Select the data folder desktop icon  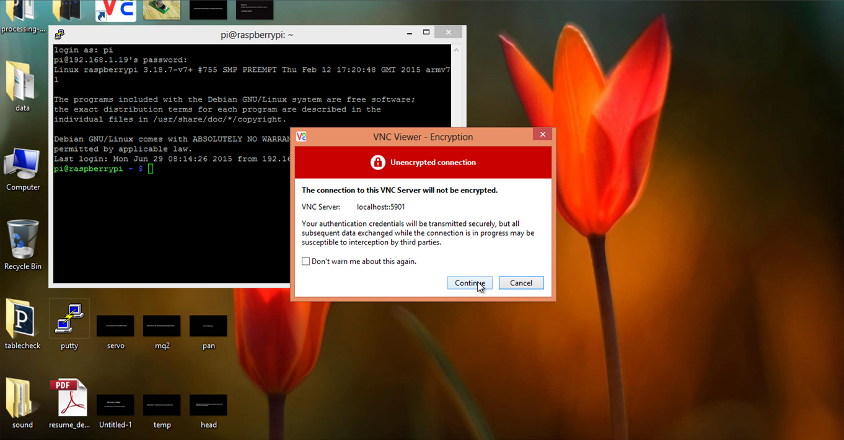click(22, 87)
